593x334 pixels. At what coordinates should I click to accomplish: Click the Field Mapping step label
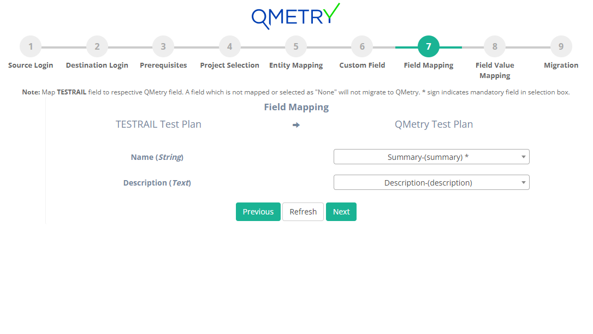click(x=429, y=65)
